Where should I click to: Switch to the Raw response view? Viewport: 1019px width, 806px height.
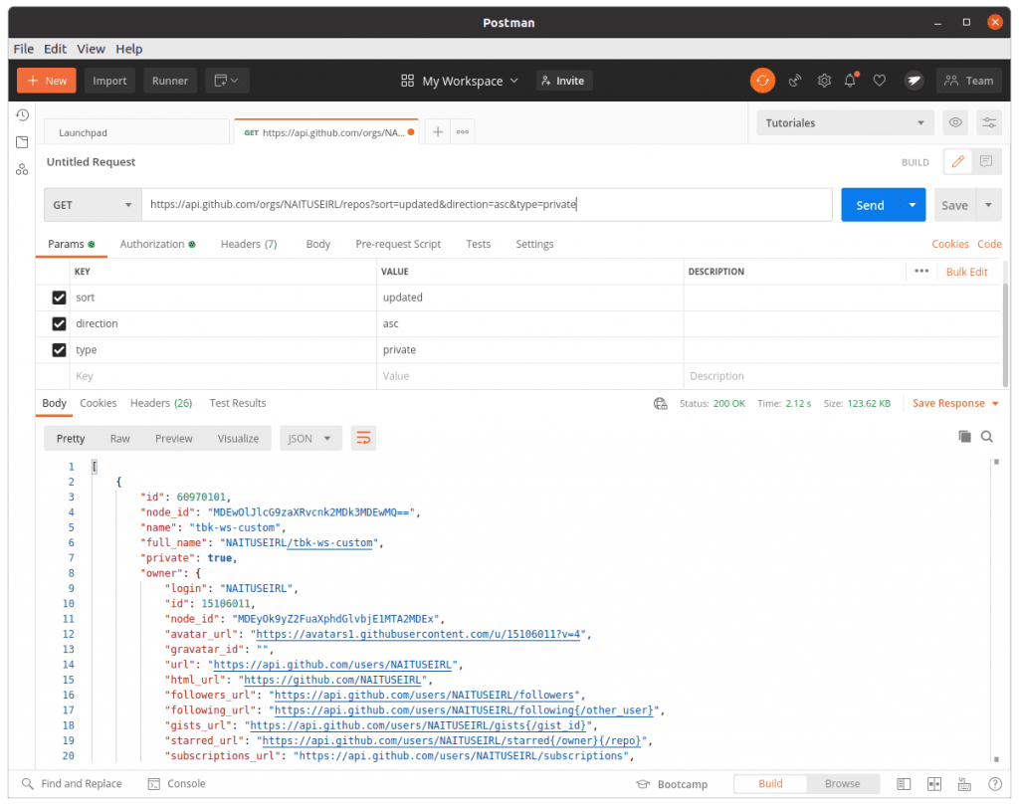[x=119, y=439]
